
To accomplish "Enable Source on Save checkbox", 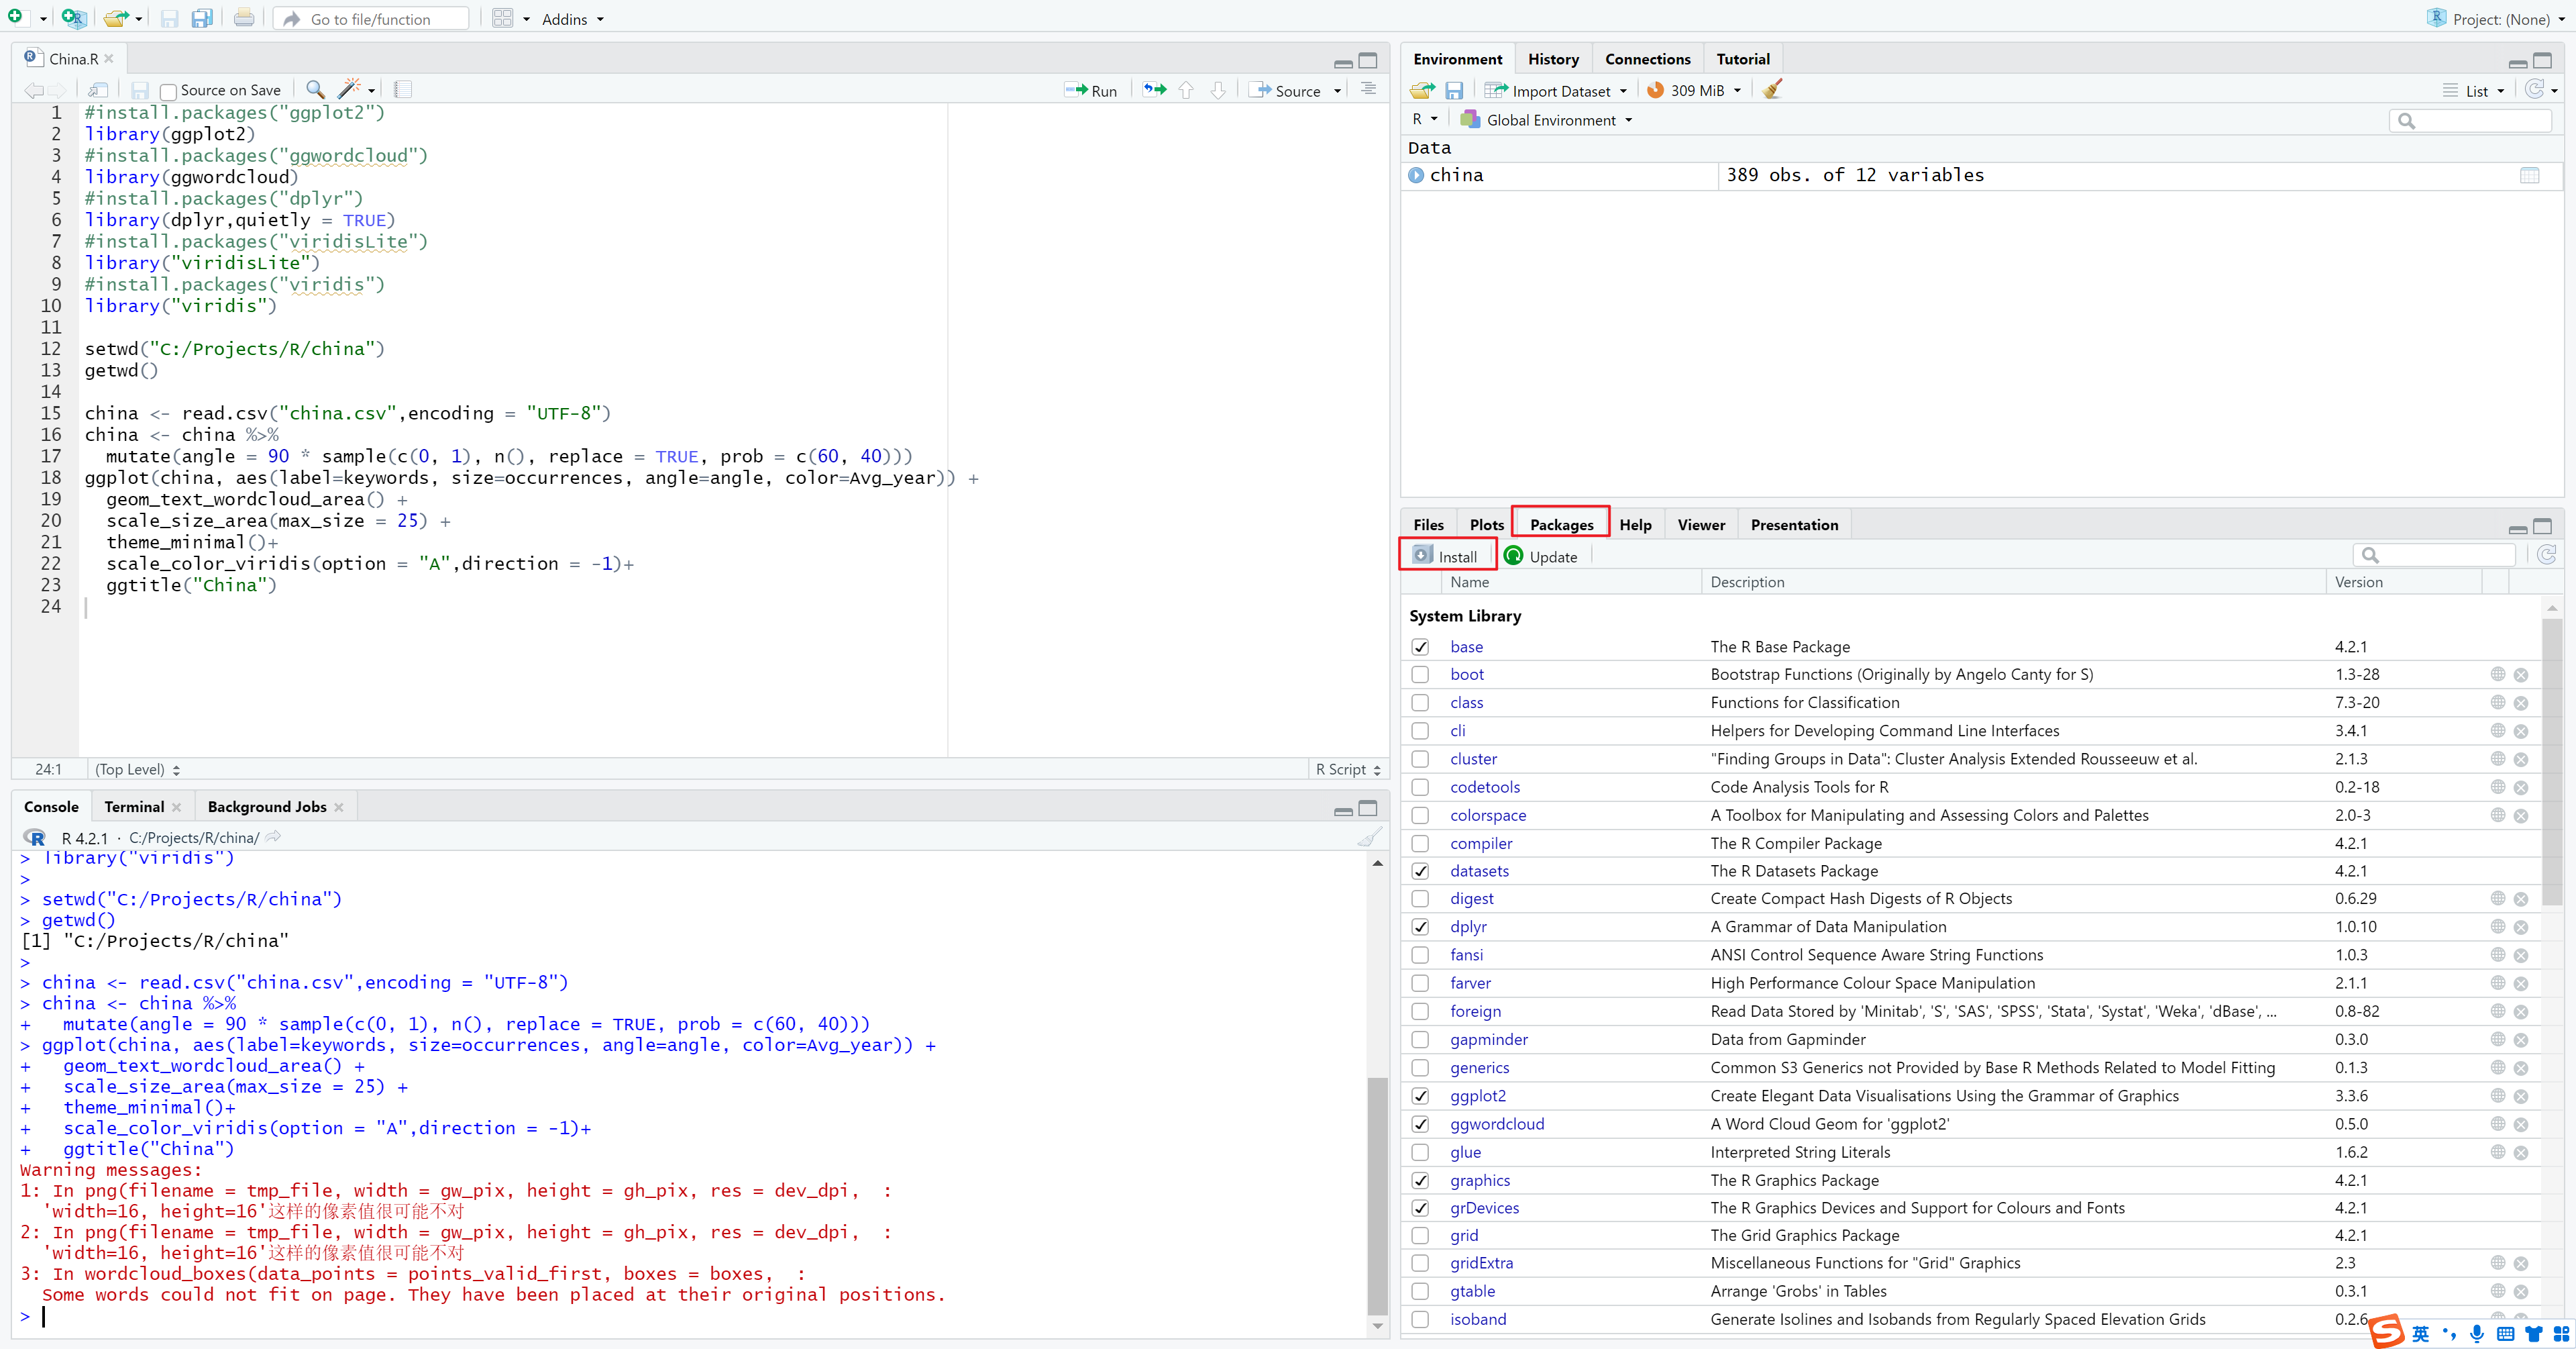I will click(168, 91).
